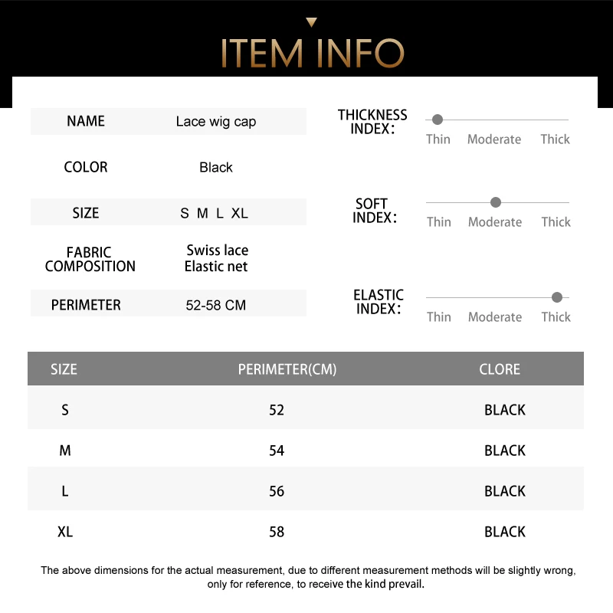
Task: Click the SIZE column header in table
Action: [x=64, y=369]
